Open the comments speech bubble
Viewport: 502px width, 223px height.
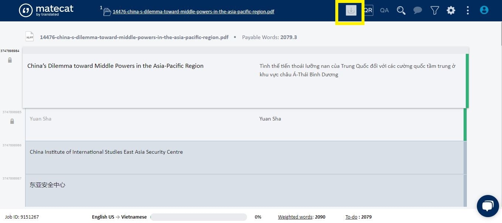(418, 10)
